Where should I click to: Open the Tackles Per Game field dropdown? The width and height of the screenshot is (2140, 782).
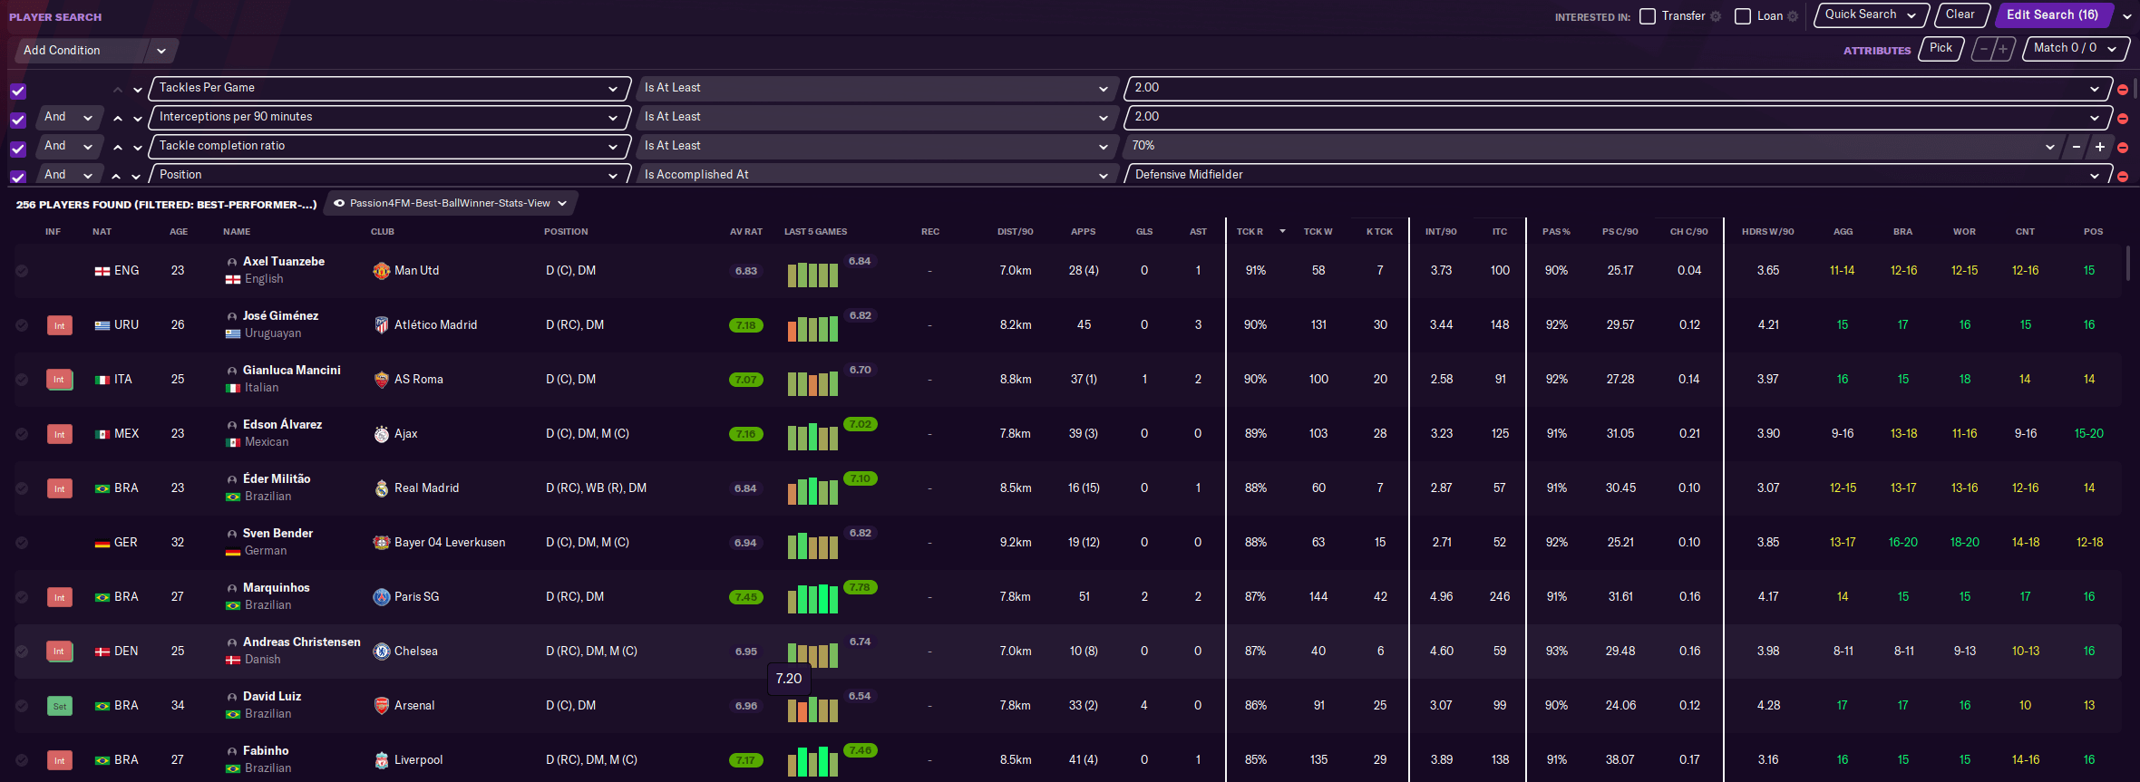pos(390,88)
